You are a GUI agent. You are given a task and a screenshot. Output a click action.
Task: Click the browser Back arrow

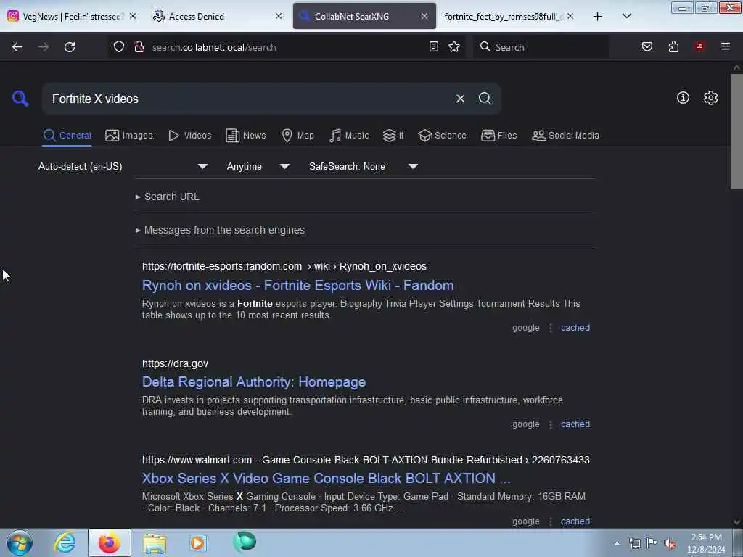(17, 47)
